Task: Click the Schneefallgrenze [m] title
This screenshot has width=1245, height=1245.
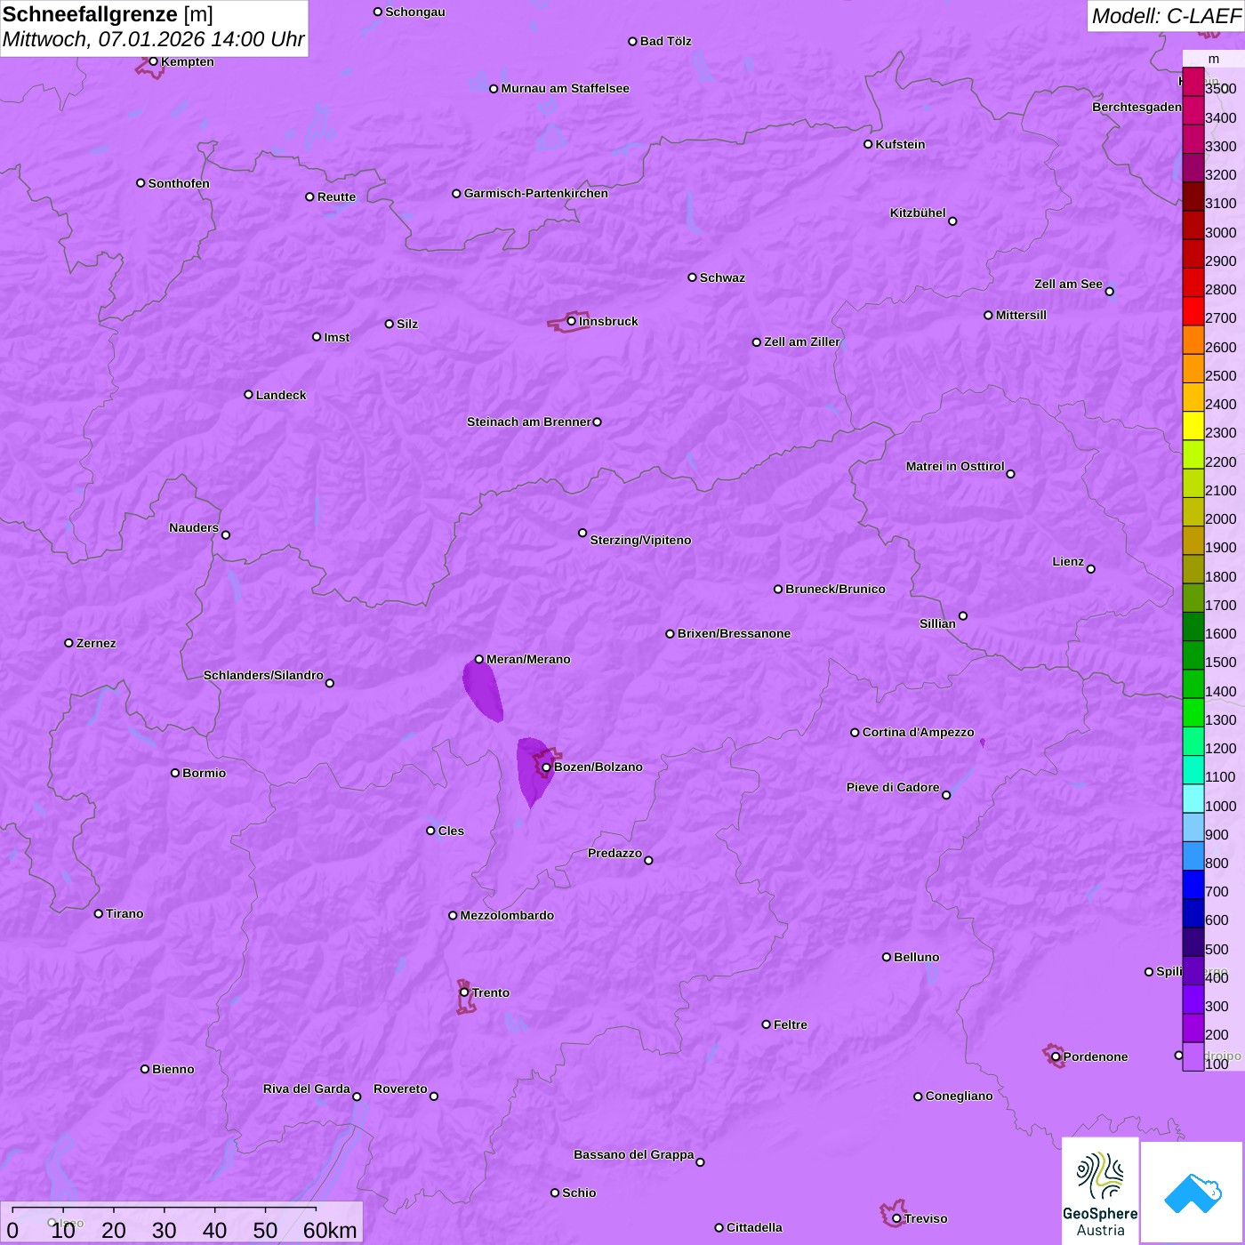Action: pos(108,14)
